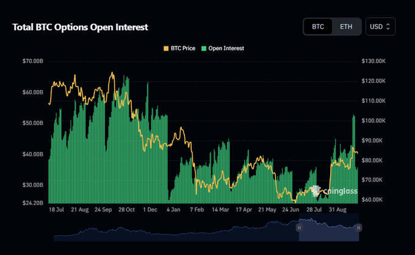Click the '$100.00K' right axis value
Screen dimensions: 415x255
pyautogui.click(x=374, y=121)
